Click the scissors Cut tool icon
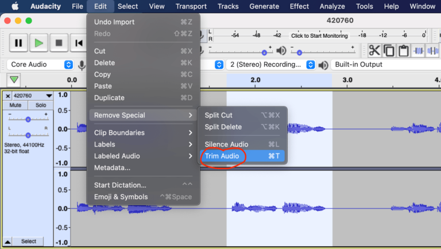This screenshot has width=441, height=249. 374,51
